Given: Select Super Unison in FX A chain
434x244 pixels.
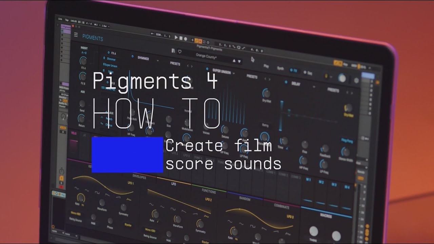Looking at the screenshot, I should coord(111,65).
